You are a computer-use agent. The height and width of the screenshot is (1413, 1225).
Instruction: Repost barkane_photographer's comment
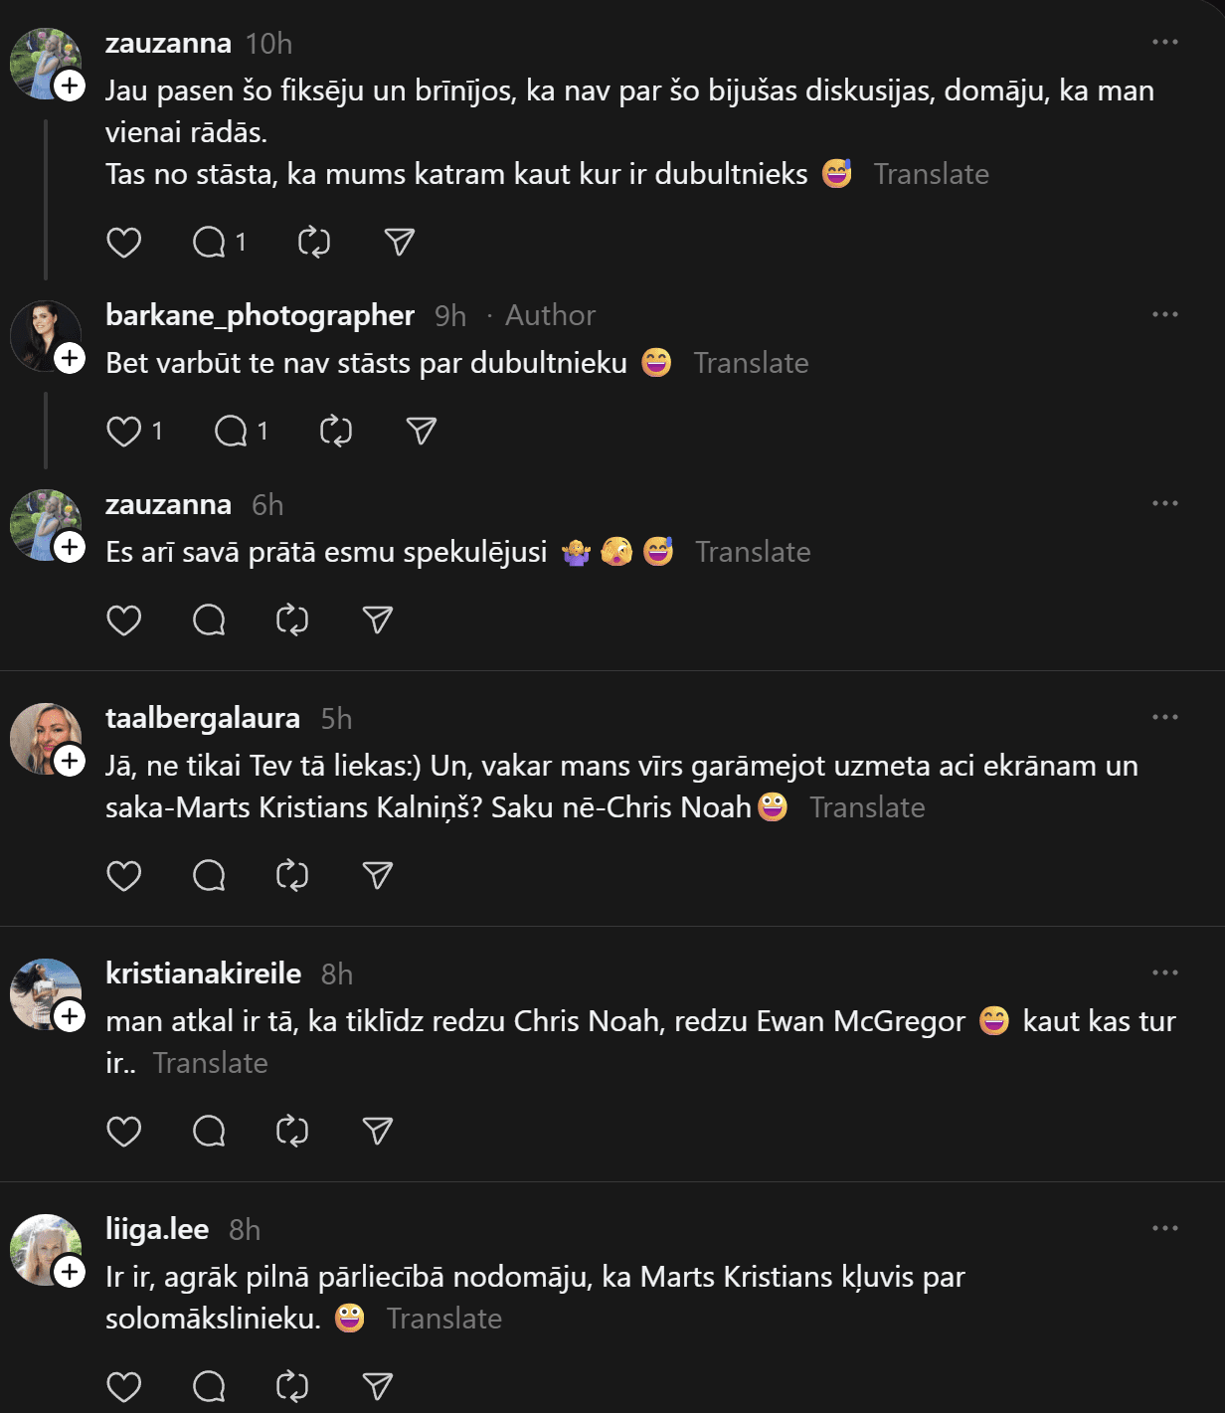(x=336, y=432)
